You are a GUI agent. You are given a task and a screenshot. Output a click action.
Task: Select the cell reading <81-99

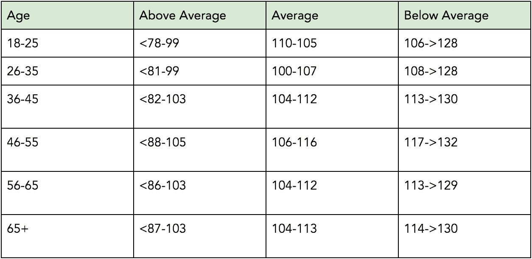coord(200,71)
